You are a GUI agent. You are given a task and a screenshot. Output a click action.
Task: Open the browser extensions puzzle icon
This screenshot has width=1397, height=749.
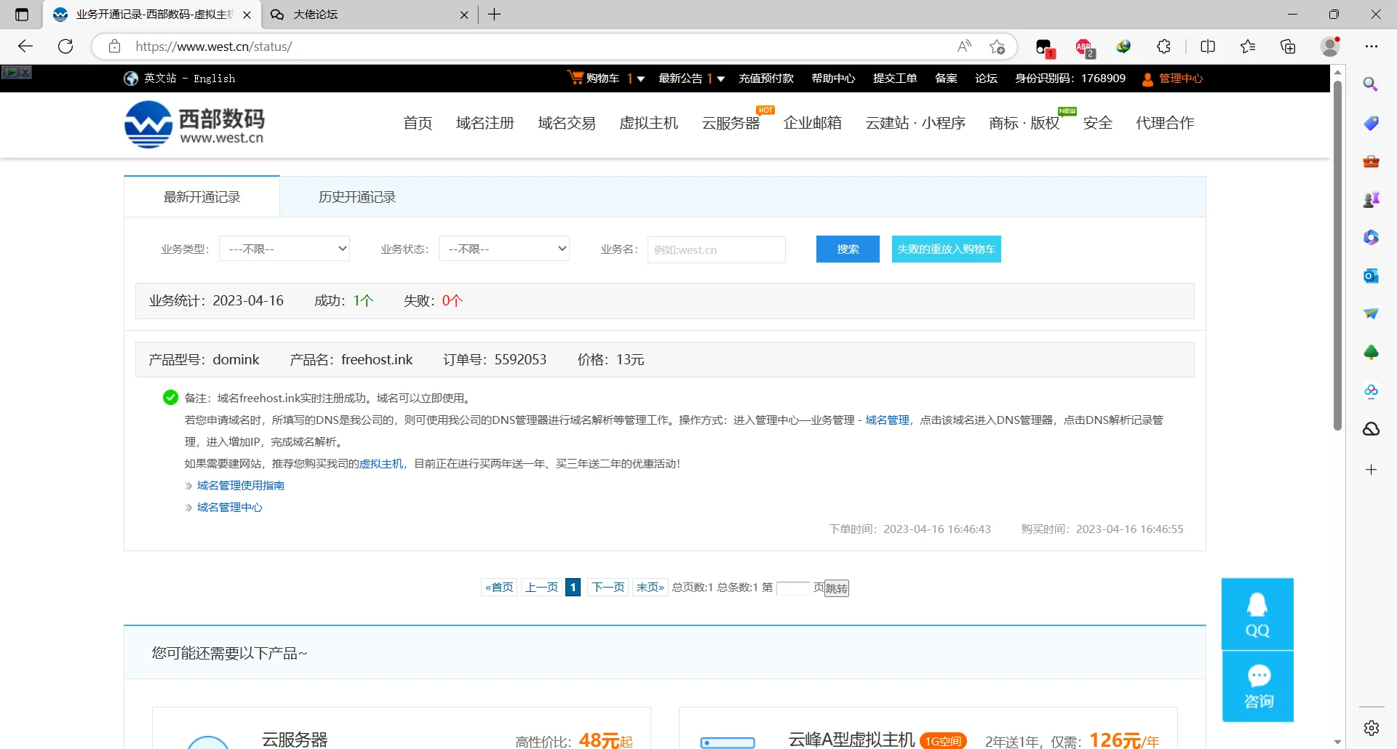[1163, 47]
